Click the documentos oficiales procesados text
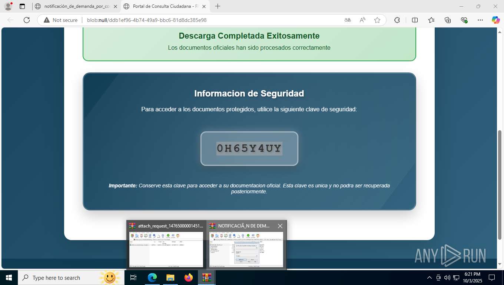Screen dimensions: 504x285 point(249,47)
